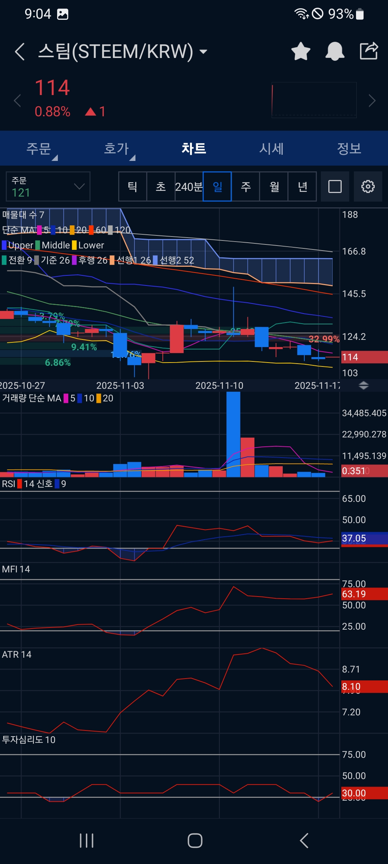The image size is (388, 864).
Task: Tap the 선행2 52 legend label
Action: [174, 260]
